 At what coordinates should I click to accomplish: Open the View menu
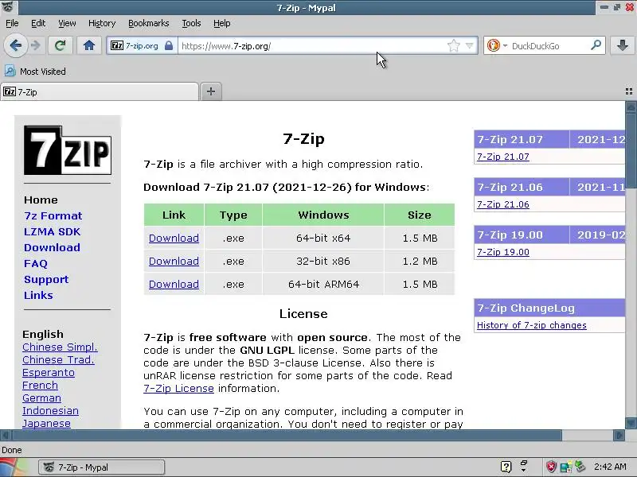tap(67, 23)
